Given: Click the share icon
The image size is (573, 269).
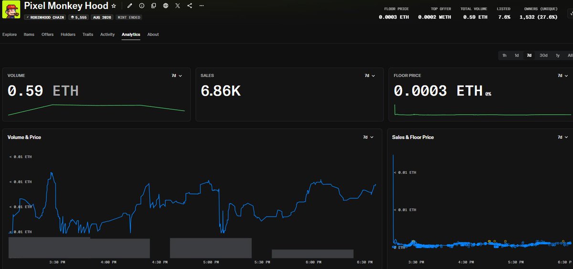Looking at the screenshot, I should point(190,6).
